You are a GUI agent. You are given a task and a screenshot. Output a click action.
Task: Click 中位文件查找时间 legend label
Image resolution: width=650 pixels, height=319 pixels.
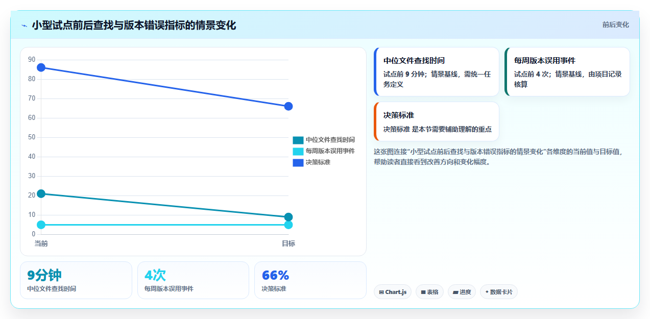tap(330, 140)
